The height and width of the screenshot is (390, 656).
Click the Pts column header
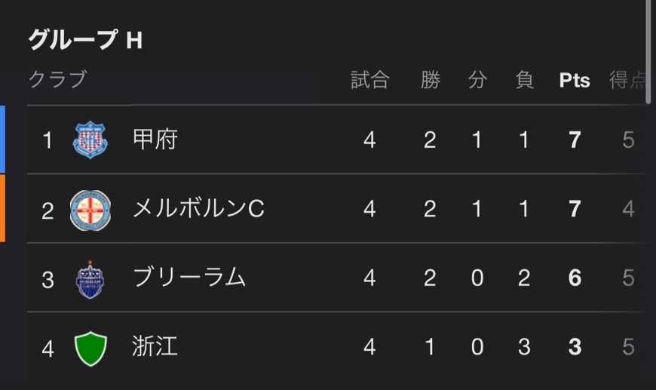(575, 80)
